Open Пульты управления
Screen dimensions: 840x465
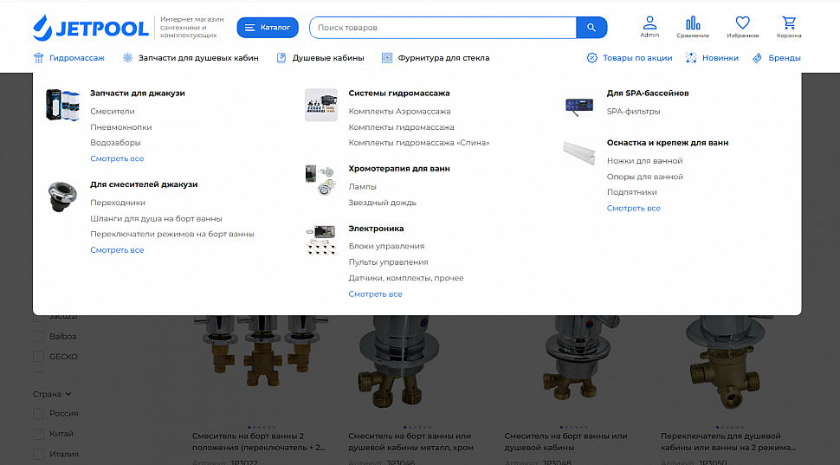click(x=389, y=262)
